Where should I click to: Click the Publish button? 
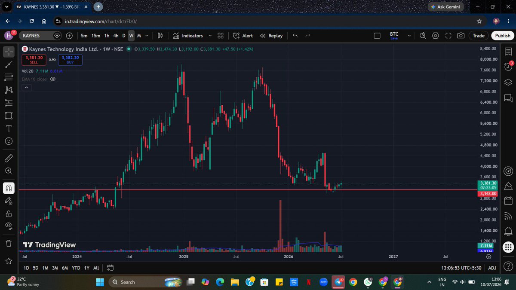(x=502, y=36)
